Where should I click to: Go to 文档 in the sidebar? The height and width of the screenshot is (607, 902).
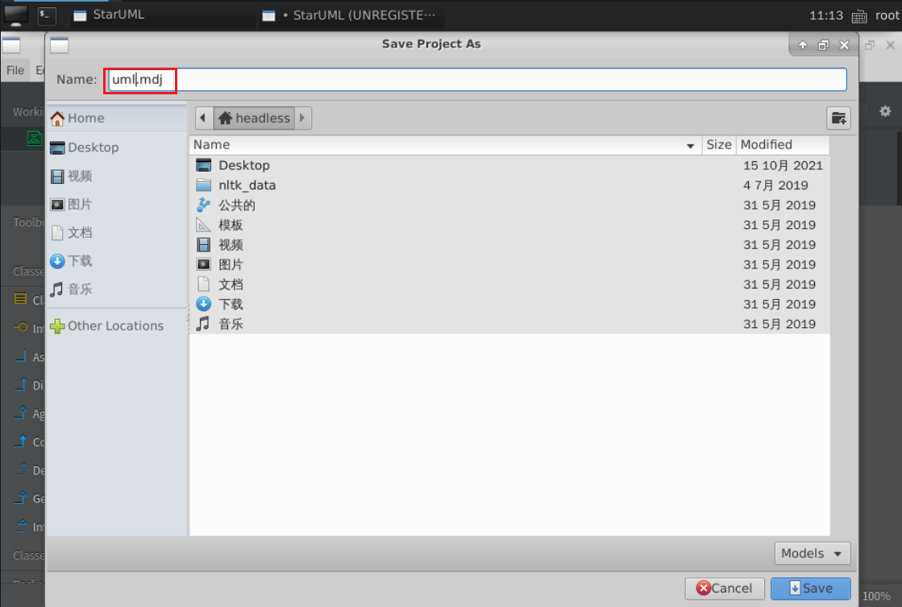tap(117, 232)
